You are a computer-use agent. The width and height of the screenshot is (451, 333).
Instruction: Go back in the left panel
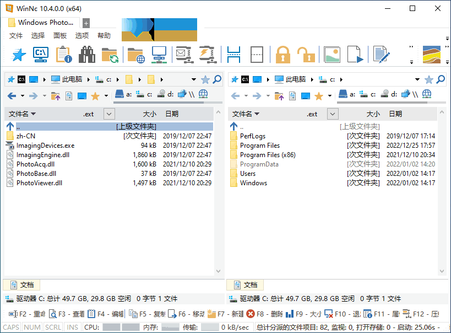(12, 96)
